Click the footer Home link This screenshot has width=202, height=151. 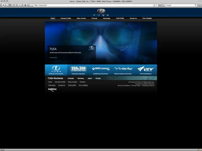(50, 82)
